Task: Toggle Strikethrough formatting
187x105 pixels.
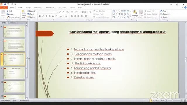Action: pyautogui.click(x=53, y=16)
